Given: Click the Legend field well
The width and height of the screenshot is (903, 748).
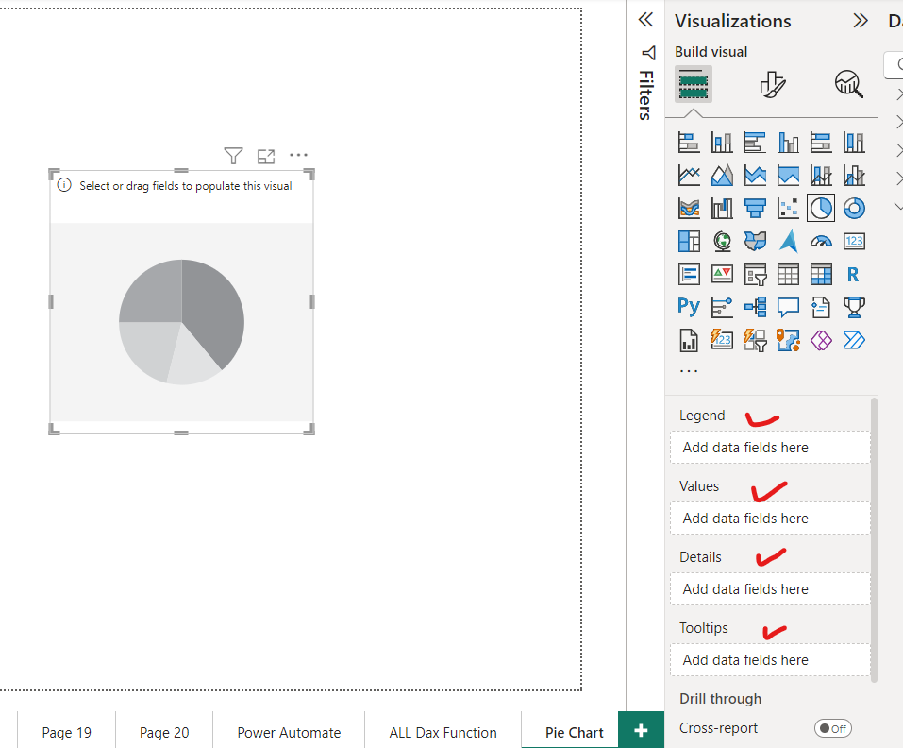Looking at the screenshot, I should [x=769, y=447].
